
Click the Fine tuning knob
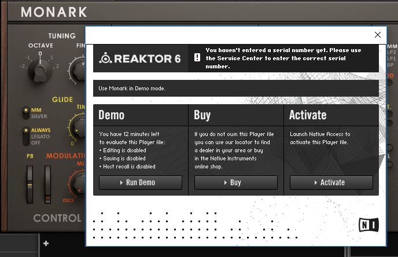point(78,70)
